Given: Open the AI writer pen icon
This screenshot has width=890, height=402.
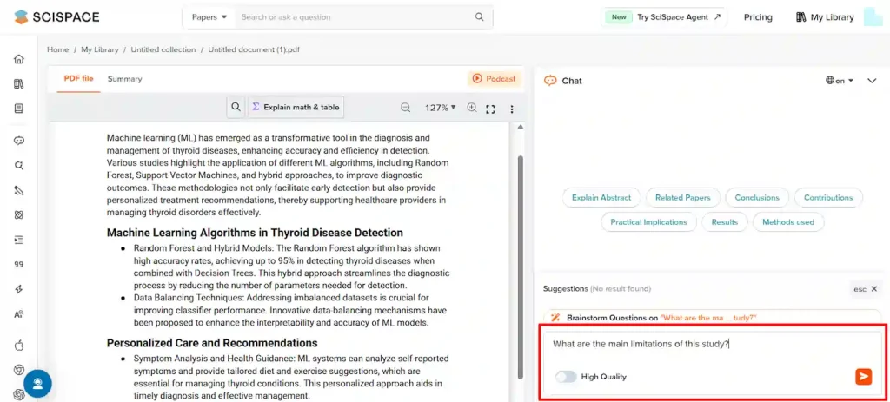Looking at the screenshot, I should pyautogui.click(x=19, y=190).
